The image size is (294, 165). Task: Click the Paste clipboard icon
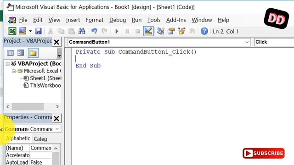point(72,31)
